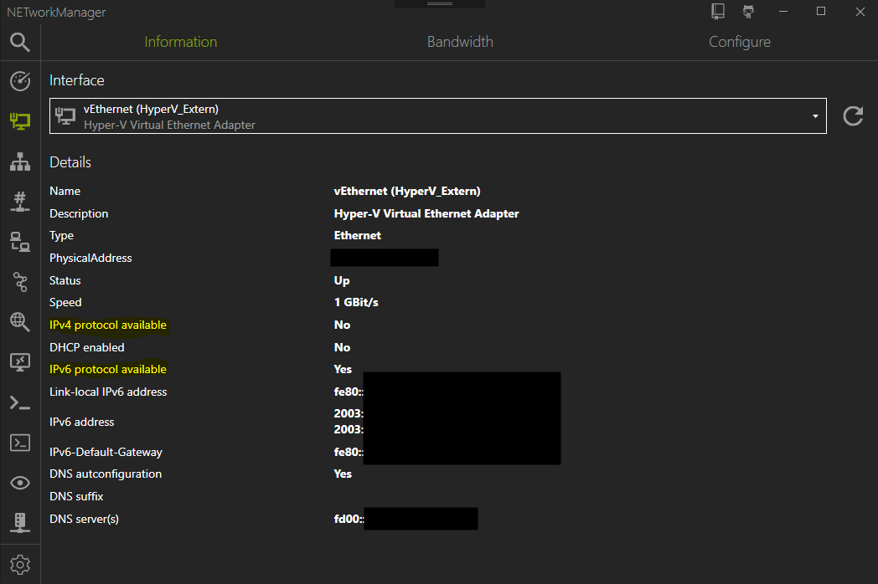The height and width of the screenshot is (584, 878).
Task: Select the Network Interface tool in sidebar
Action: 19,121
